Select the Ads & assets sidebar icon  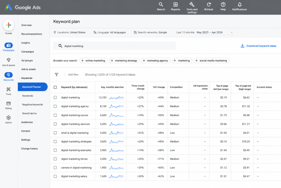pyautogui.click(x=9, y=60)
